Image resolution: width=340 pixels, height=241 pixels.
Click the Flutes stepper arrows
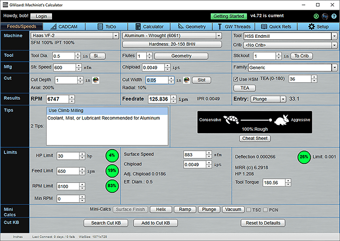149,56
